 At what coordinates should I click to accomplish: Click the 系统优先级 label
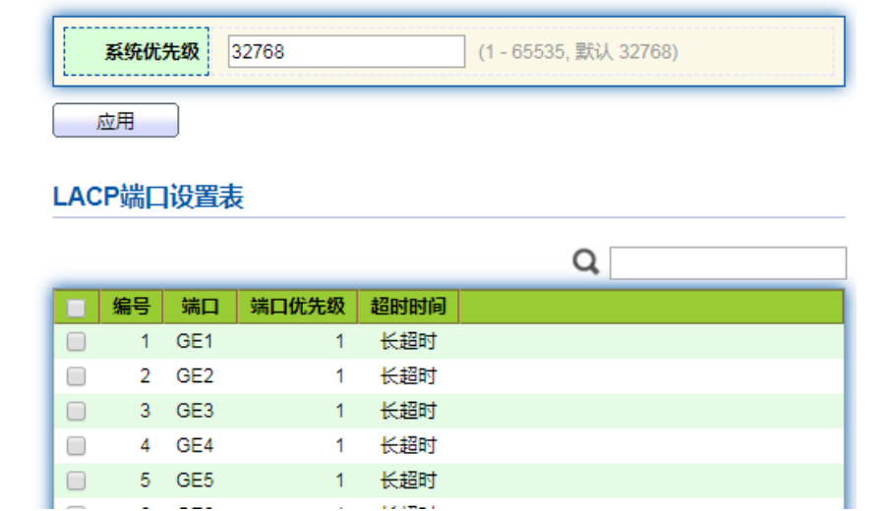click(x=151, y=52)
